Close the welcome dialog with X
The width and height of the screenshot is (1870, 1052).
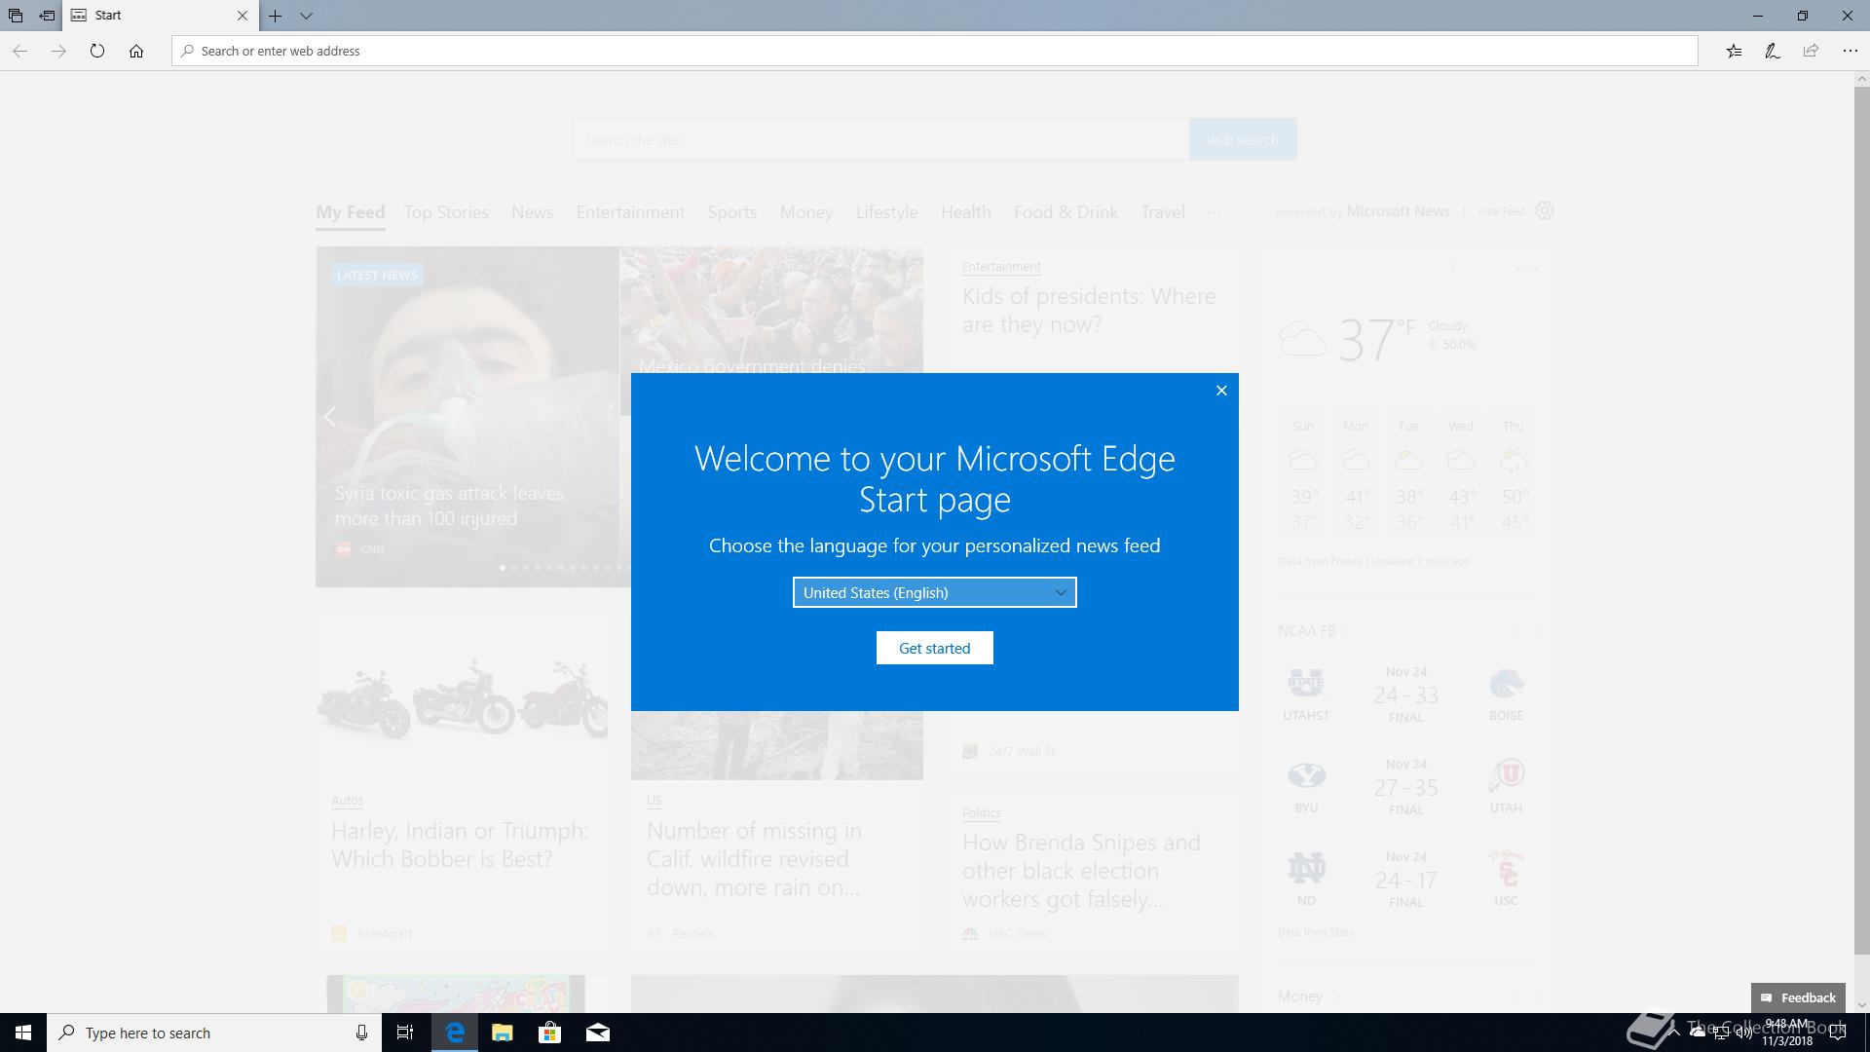1221,391
